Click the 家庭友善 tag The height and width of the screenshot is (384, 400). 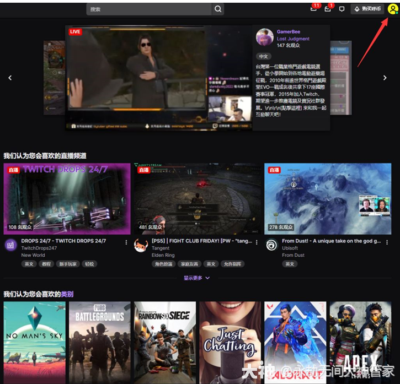point(189,264)
